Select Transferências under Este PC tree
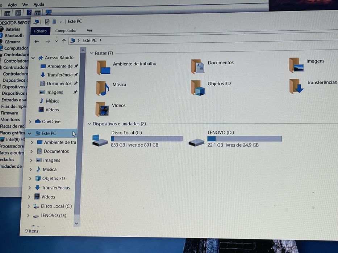The height and width of the screenshot is (253, 338). tap(56, 188)
